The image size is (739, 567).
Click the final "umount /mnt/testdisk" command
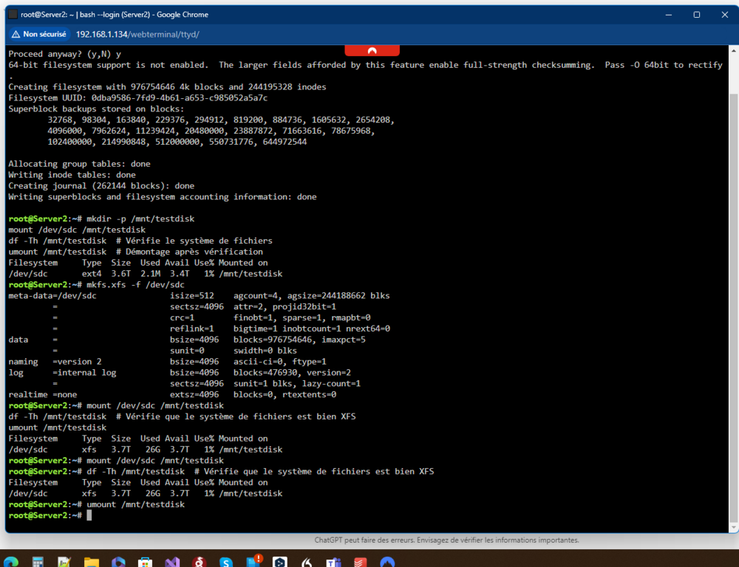click(136, 504)
